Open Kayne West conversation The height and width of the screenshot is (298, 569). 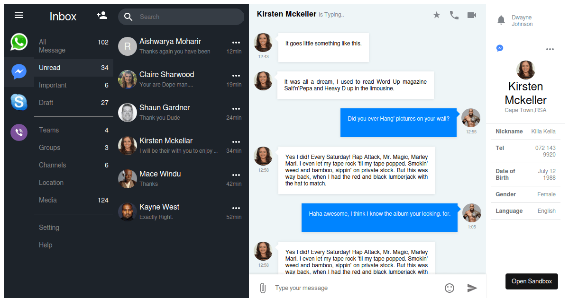pyautogui.click(x=181, y=212)
